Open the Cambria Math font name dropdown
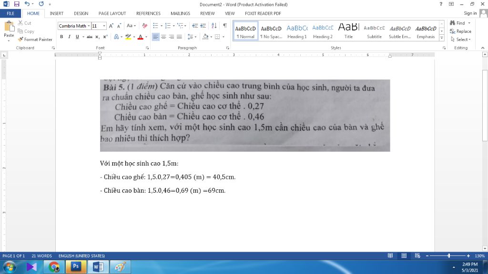The height and width of the screenshot is (274, 488). 88,26
